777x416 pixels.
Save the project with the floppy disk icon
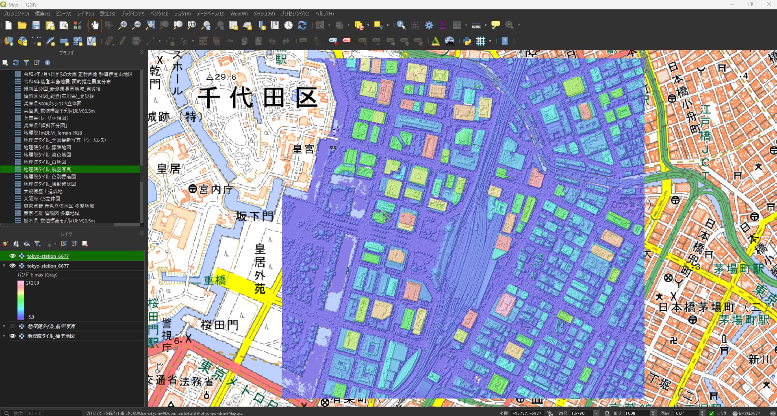click(x=36, y=25)
